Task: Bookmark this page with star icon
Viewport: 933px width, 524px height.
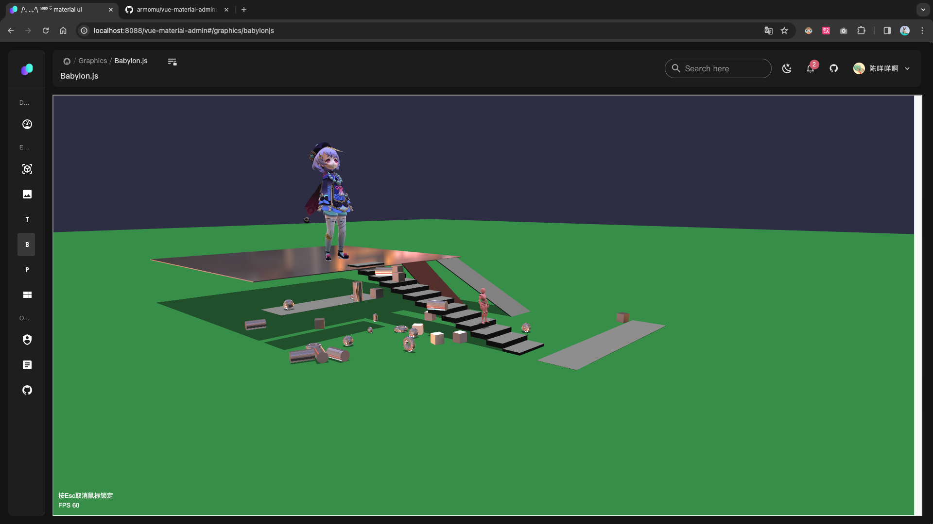Action: click(x=784, y=31)
